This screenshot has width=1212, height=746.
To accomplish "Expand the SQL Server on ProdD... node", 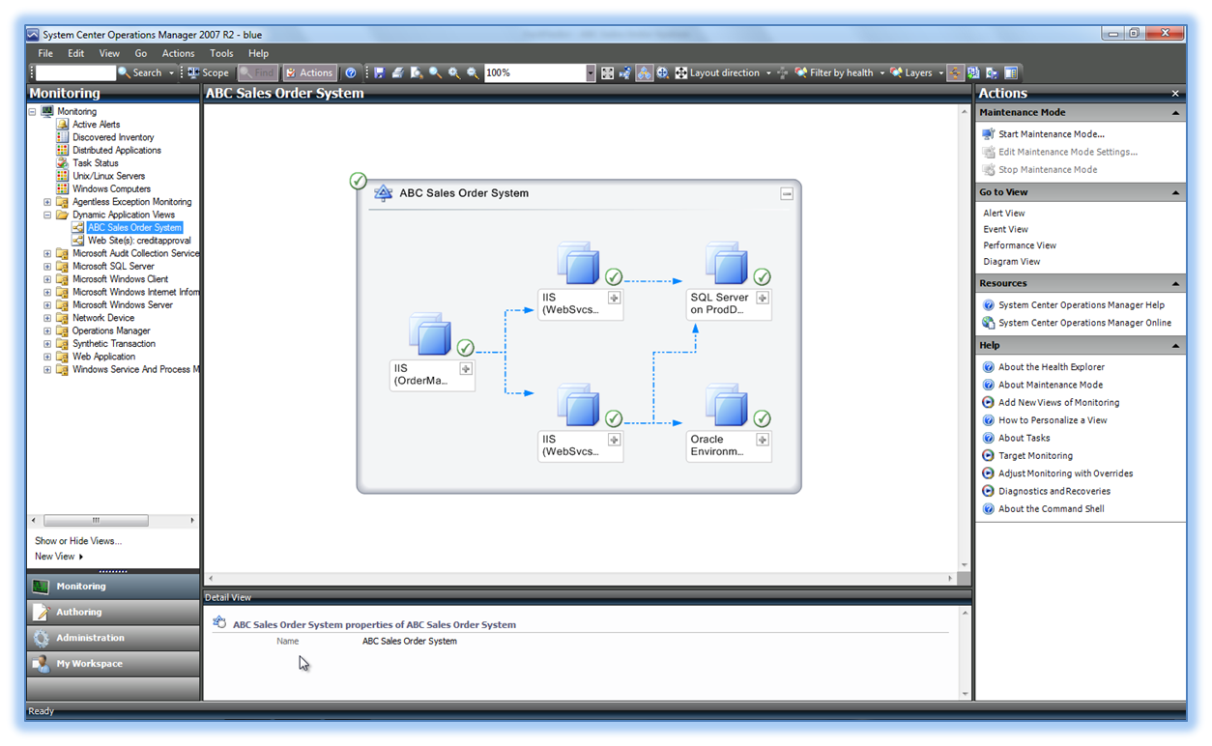I will click(763, 298).
